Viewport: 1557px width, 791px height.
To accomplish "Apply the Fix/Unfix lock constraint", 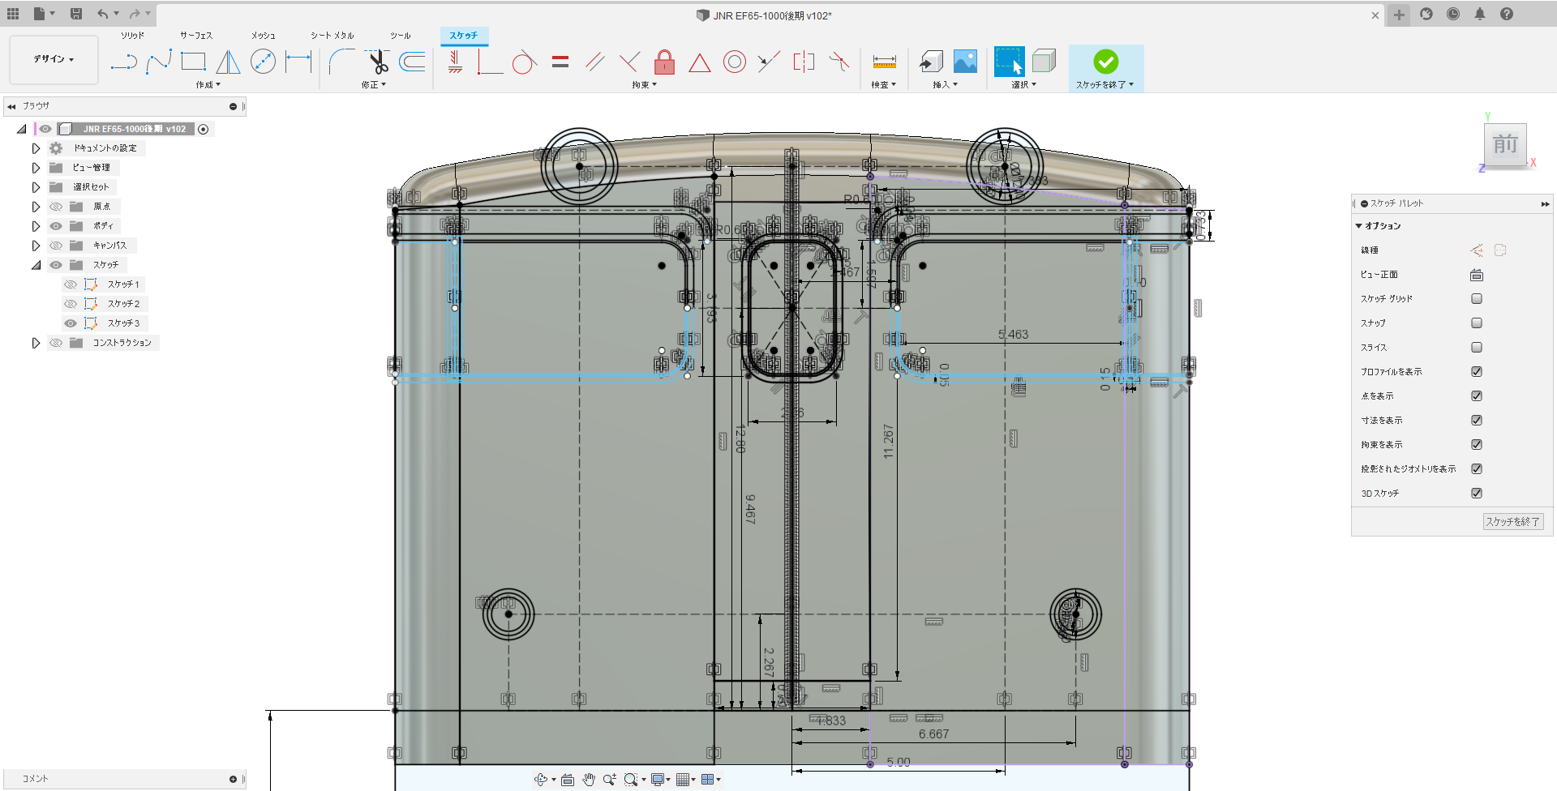I will [664, 62].
